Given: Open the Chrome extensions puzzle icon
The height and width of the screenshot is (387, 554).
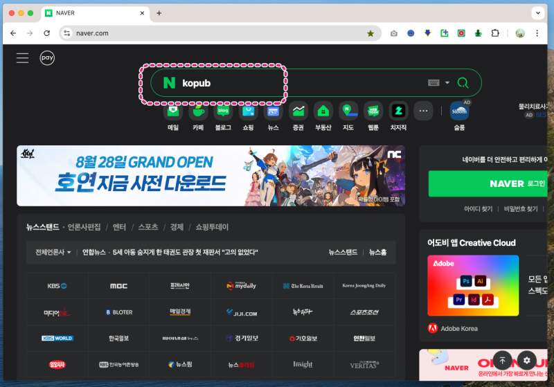Looking at the screenshot, I should (495, 33).
